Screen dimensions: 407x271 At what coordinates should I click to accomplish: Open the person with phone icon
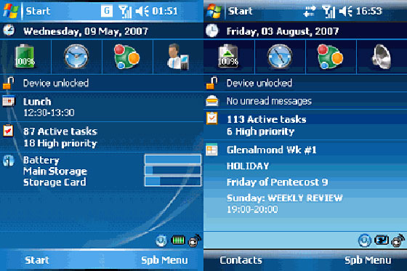(x=178, y=57)
